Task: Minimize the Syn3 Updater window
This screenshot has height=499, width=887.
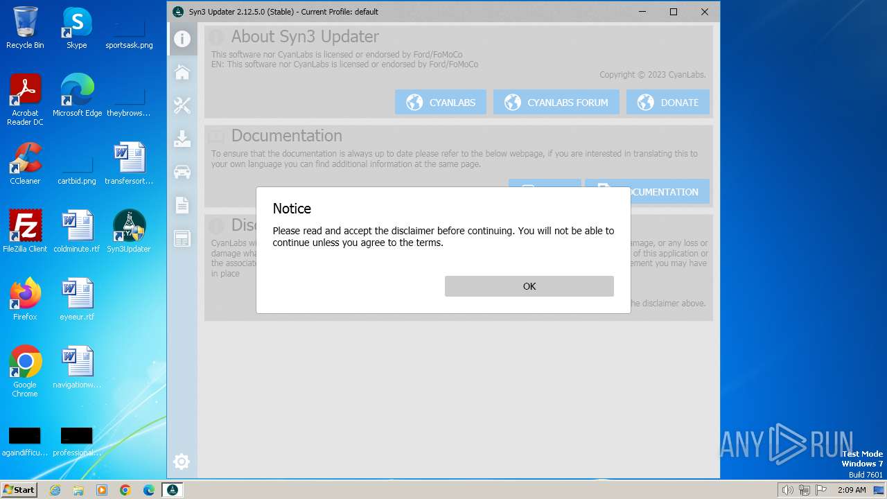Action: [642, 12]
